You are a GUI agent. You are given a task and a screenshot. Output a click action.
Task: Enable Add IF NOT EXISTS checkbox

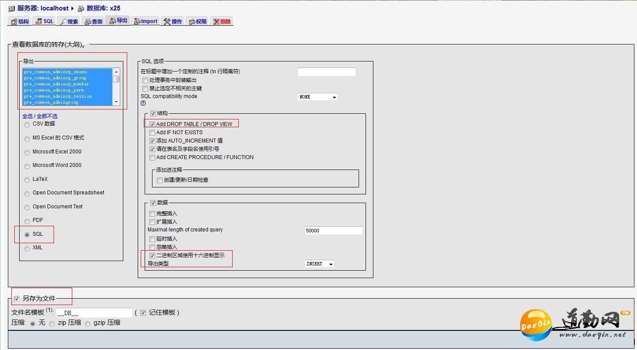[152, 133]
